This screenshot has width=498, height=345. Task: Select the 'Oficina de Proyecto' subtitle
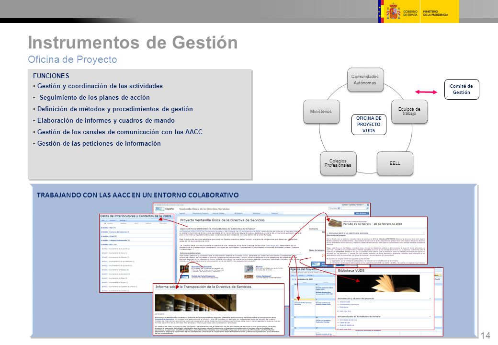(x=72, y=59)
